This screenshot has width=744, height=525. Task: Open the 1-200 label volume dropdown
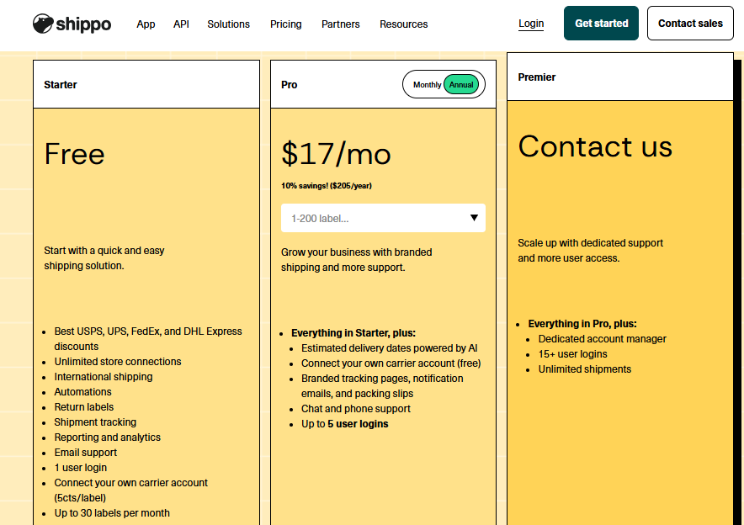point(383,218)
